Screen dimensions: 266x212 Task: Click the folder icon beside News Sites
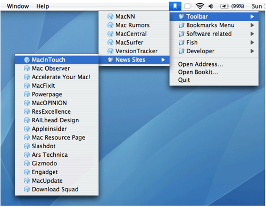[110, 60]
